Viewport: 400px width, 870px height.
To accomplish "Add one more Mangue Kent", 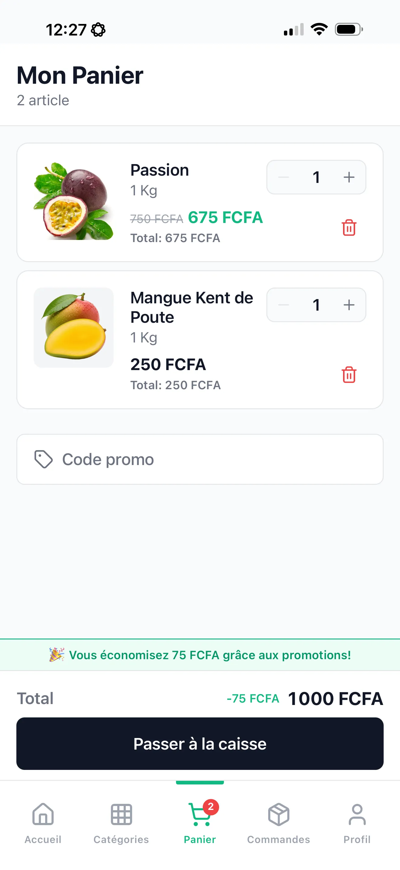I will click(x=349, y=305).
